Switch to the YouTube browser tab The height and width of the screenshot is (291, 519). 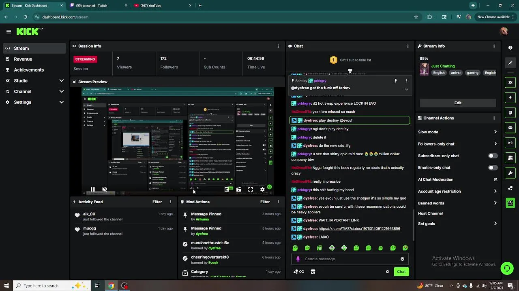click(x=162, y=6)
